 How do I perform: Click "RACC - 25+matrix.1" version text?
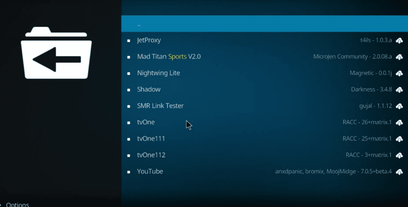(367, 139)
